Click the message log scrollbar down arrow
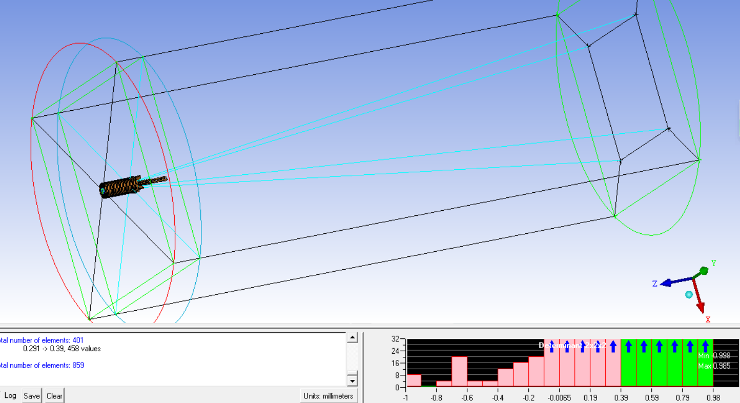The height and width of the screenshot is (403, 740). [x=352, y=381]
